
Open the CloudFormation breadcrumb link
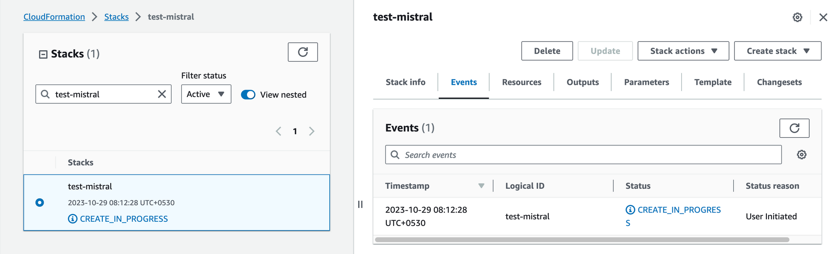point(54,17)
